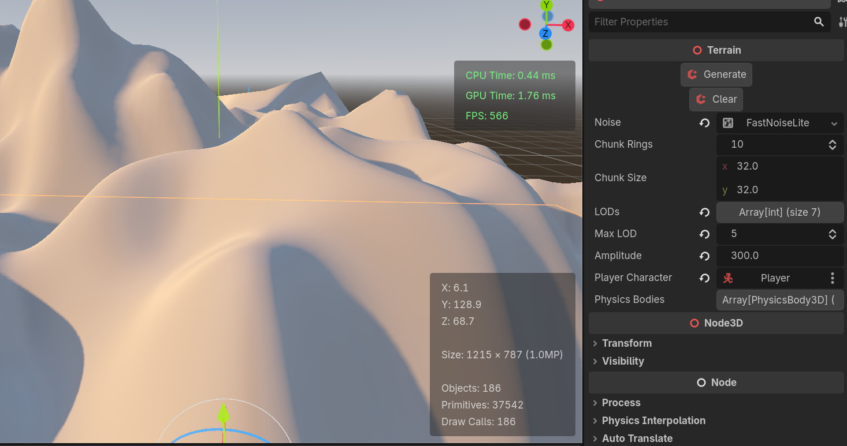The width and height of the screenshot is (847, 446).
Task: Revert the Noise property to default
Action: pyautogui.click(x=704, y=123)
